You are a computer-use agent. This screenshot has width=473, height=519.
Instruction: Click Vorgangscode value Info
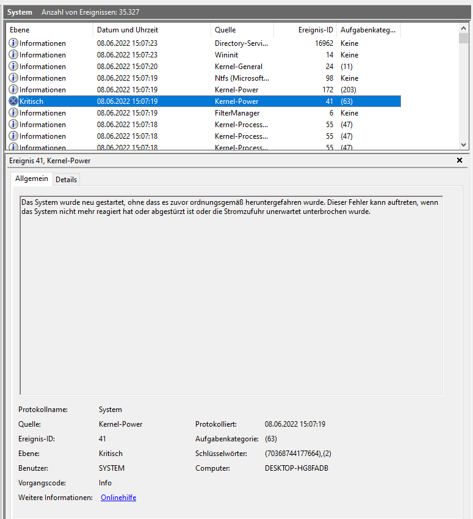pos(105,483)
